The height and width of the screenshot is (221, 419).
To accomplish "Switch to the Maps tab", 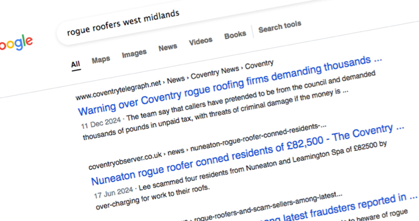I will [x=101, y=59].
